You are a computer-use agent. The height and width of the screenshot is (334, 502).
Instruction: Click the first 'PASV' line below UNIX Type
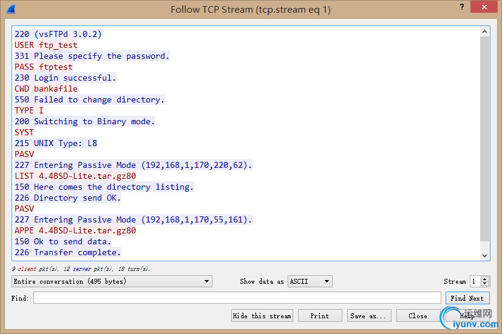[x=24, y=154]
